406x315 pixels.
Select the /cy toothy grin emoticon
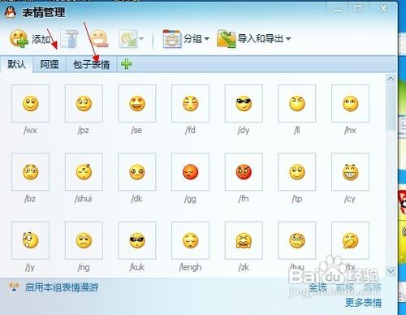click(x=350, y=172)
